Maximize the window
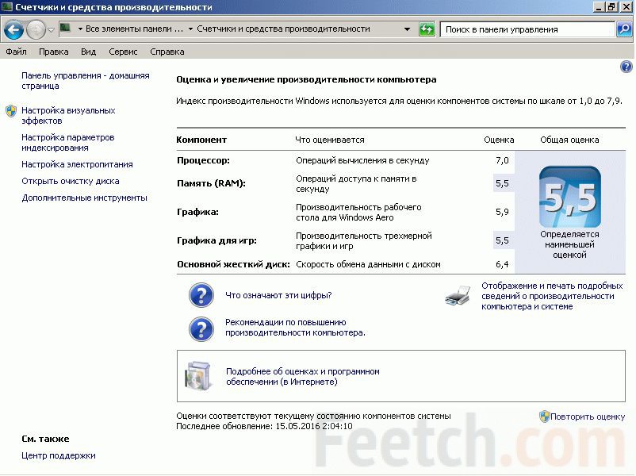636x476 pixels. coord(612,7)
